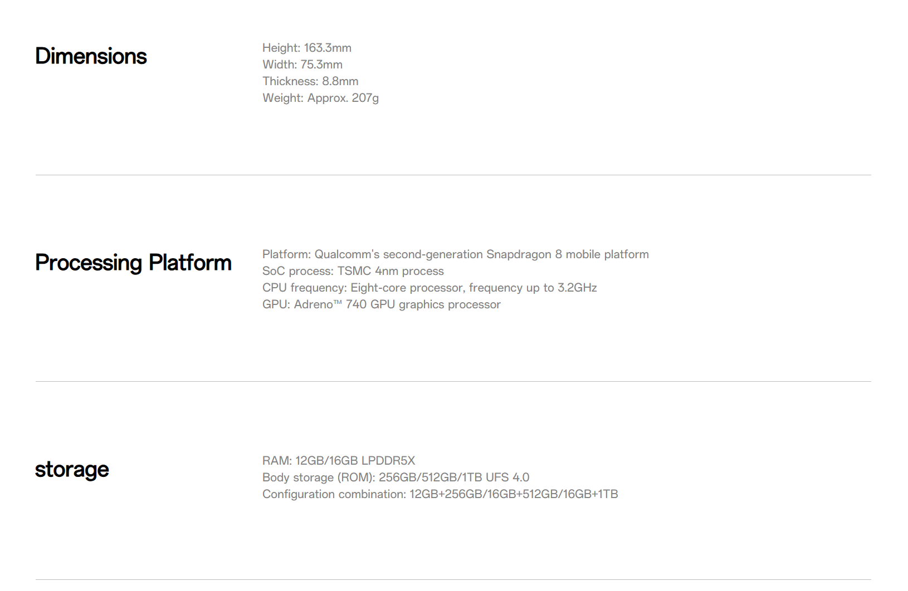Screen dimensions: 908x591
Task: Click the Processing Platform heading
Action: point(133,263)
